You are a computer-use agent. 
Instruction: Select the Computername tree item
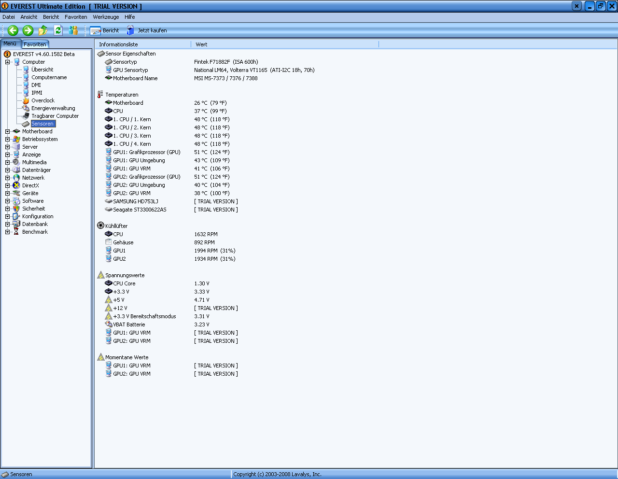(x=49, y=77)
